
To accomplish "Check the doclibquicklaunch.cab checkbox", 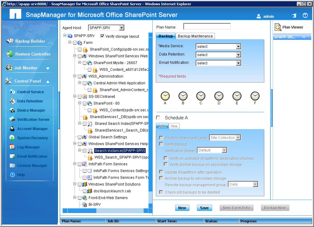I will tap(85, 191).
